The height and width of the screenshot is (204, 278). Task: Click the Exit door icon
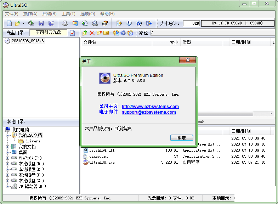pos(149,23)
